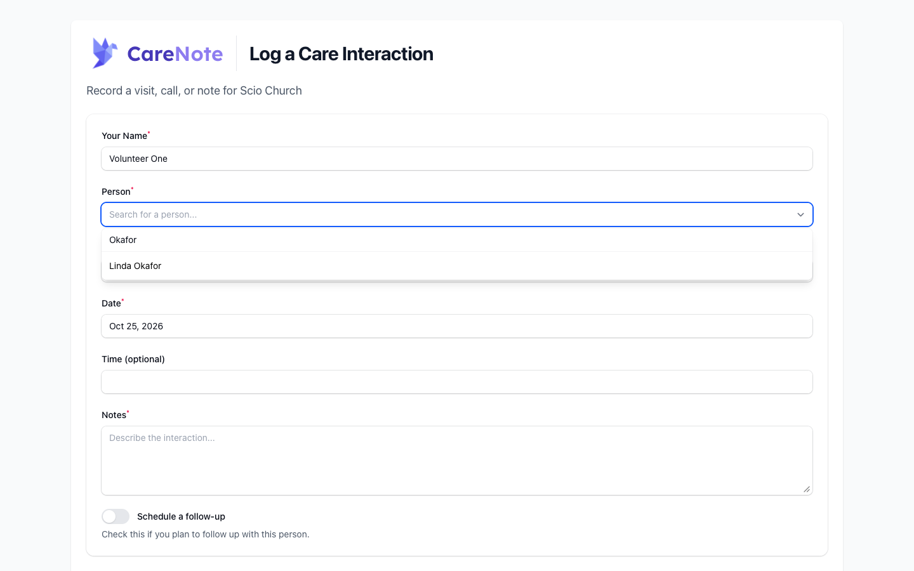The image size is (914, 571).
Task: Click the Notes textarea resize handle
Action: point(806,489)
